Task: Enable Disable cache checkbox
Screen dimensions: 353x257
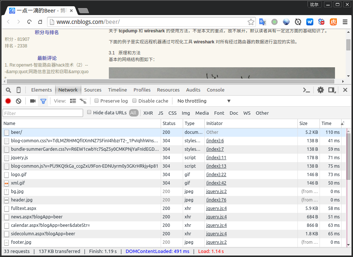Action: tap(135, 101)
